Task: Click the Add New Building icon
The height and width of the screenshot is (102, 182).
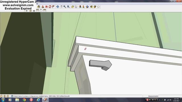Action: (80, 7)
